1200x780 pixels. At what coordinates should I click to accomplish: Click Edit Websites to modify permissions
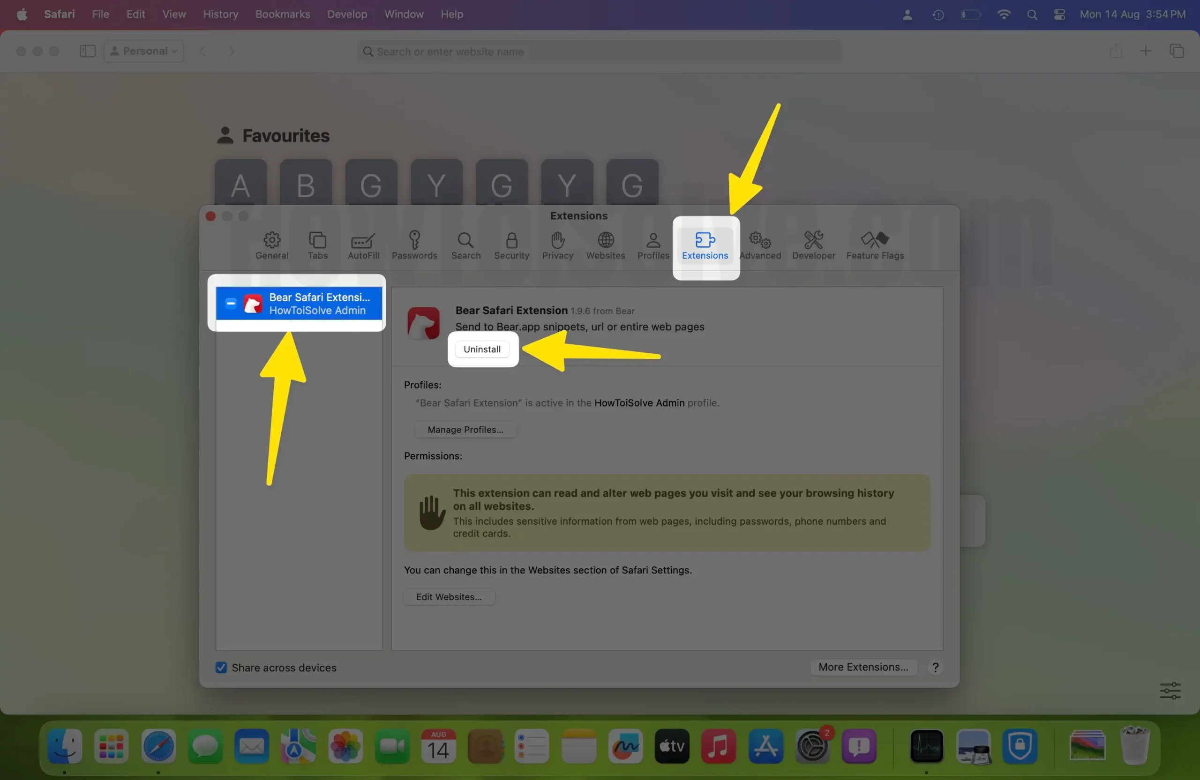(449, 596)
